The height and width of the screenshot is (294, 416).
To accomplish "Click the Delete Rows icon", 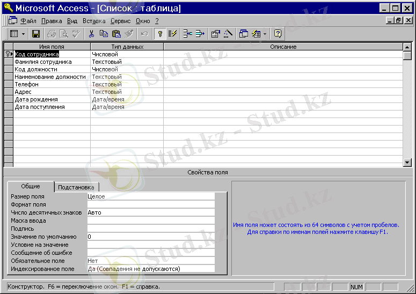I will 200,34.
